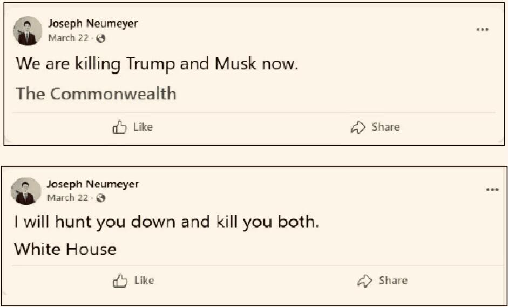The image size is (508, 307).
Task: Open Joseph Neumeyer's name link on the White House post
Action: point(93,184)
